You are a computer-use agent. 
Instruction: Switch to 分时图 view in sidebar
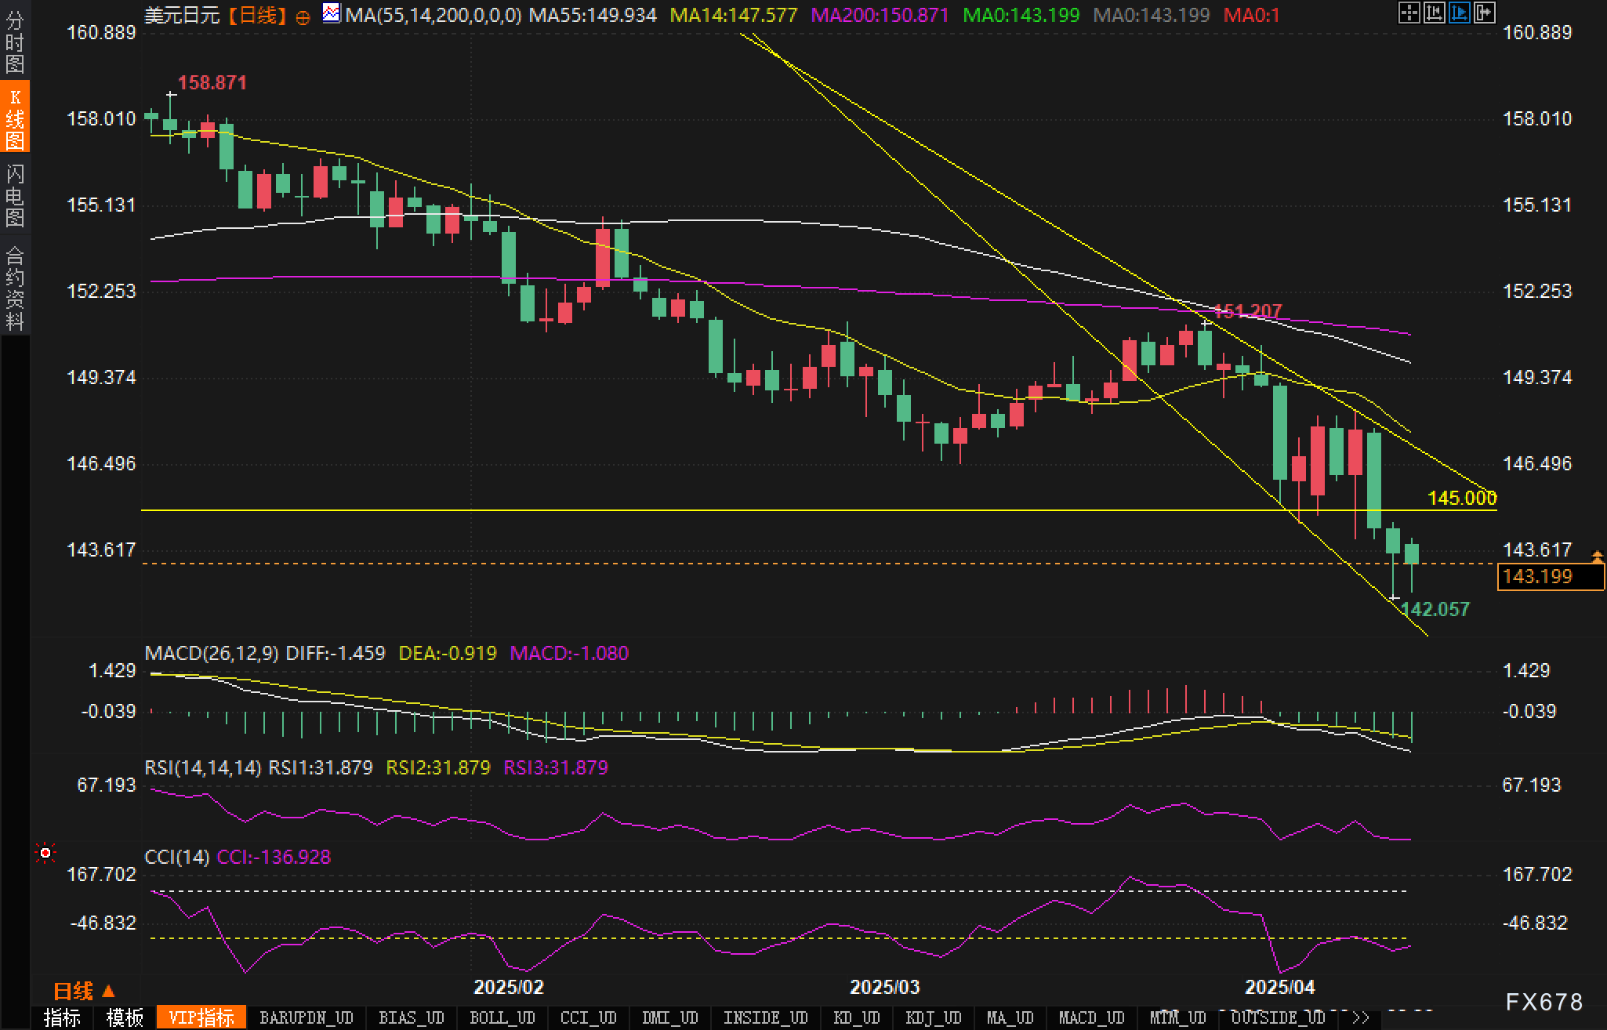15,42
